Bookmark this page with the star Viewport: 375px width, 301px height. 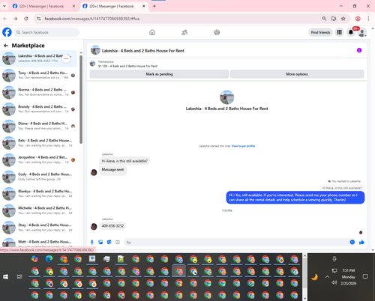(343, 19)
